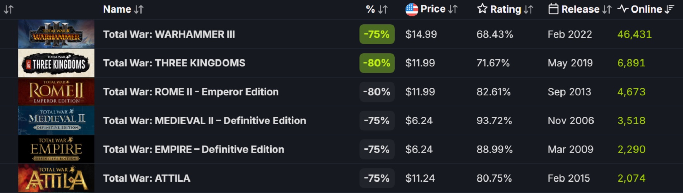The width and height of the screenshot is (683, 193).
Task: Sort by name using Name arrows
Action: pyautogui.click(x=139, y=10)
